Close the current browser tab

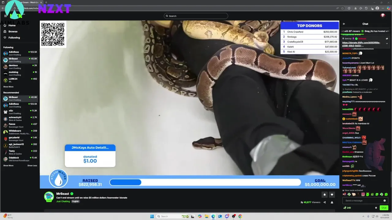coord(41,2)
